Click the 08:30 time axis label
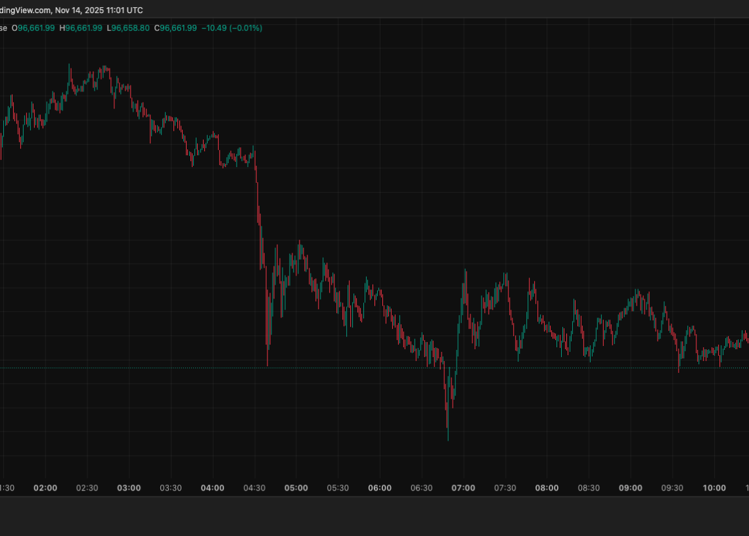Image resolution: width=749 pixels, height=536 pixels. tap(589, 488)
